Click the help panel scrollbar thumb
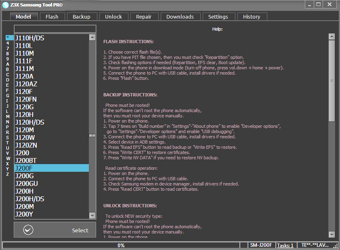 click(x=332, y=81)
